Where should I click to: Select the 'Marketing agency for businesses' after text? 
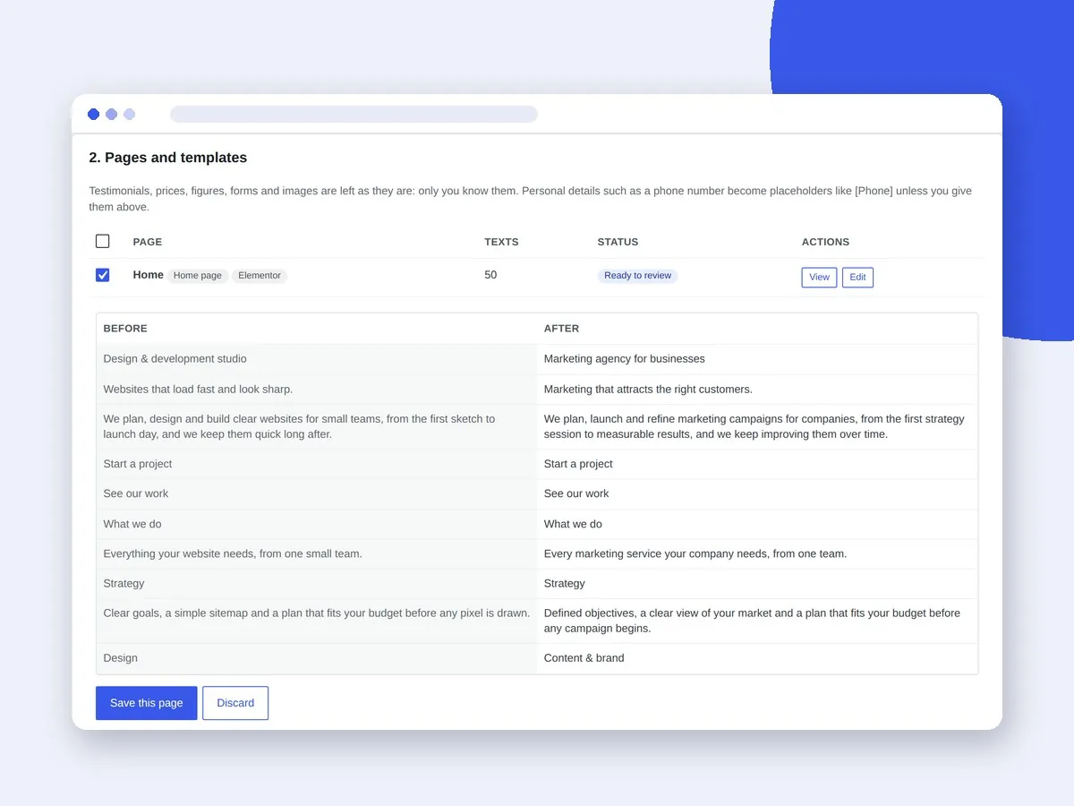(625, 359)
